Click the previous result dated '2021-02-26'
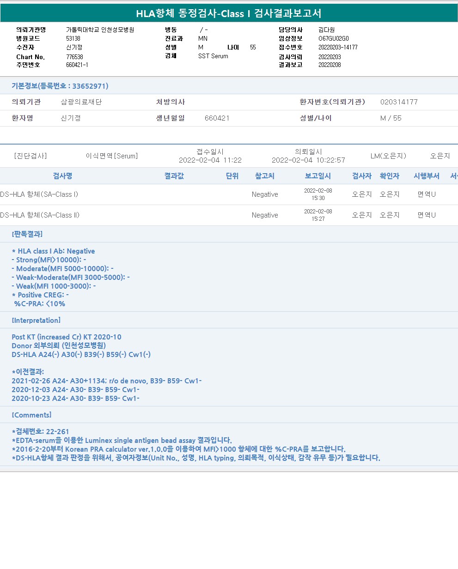458x569 pixels. click(x=107, y=381)
